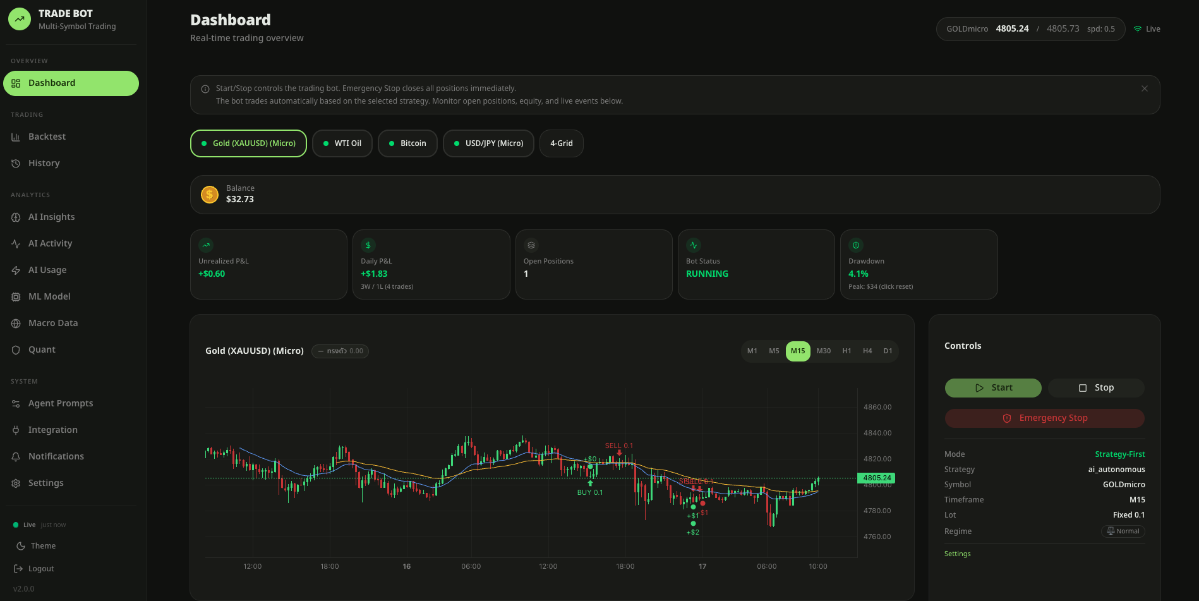Click the info icon in the banner

pyautogui.click(x=205, y=89)
